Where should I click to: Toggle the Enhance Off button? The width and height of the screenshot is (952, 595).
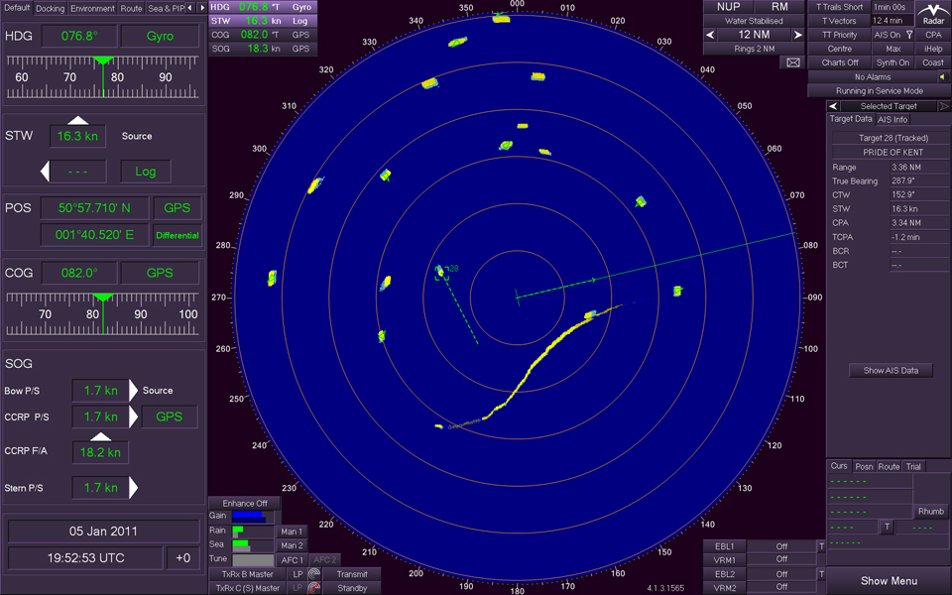coord(244,503)
